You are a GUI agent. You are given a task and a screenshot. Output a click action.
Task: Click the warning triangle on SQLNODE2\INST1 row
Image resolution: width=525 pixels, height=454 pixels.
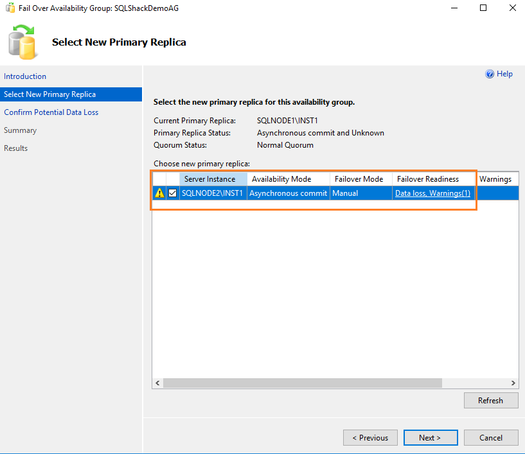point(159,193)
